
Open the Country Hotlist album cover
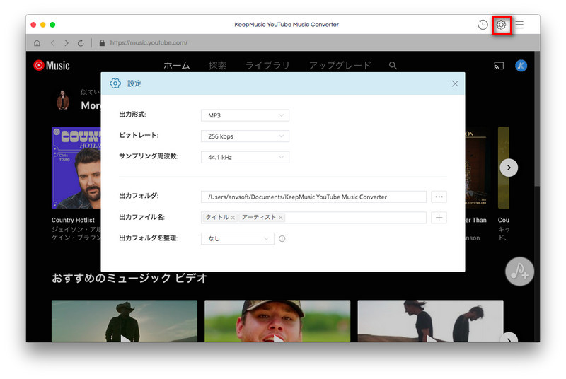pos(76,168)
